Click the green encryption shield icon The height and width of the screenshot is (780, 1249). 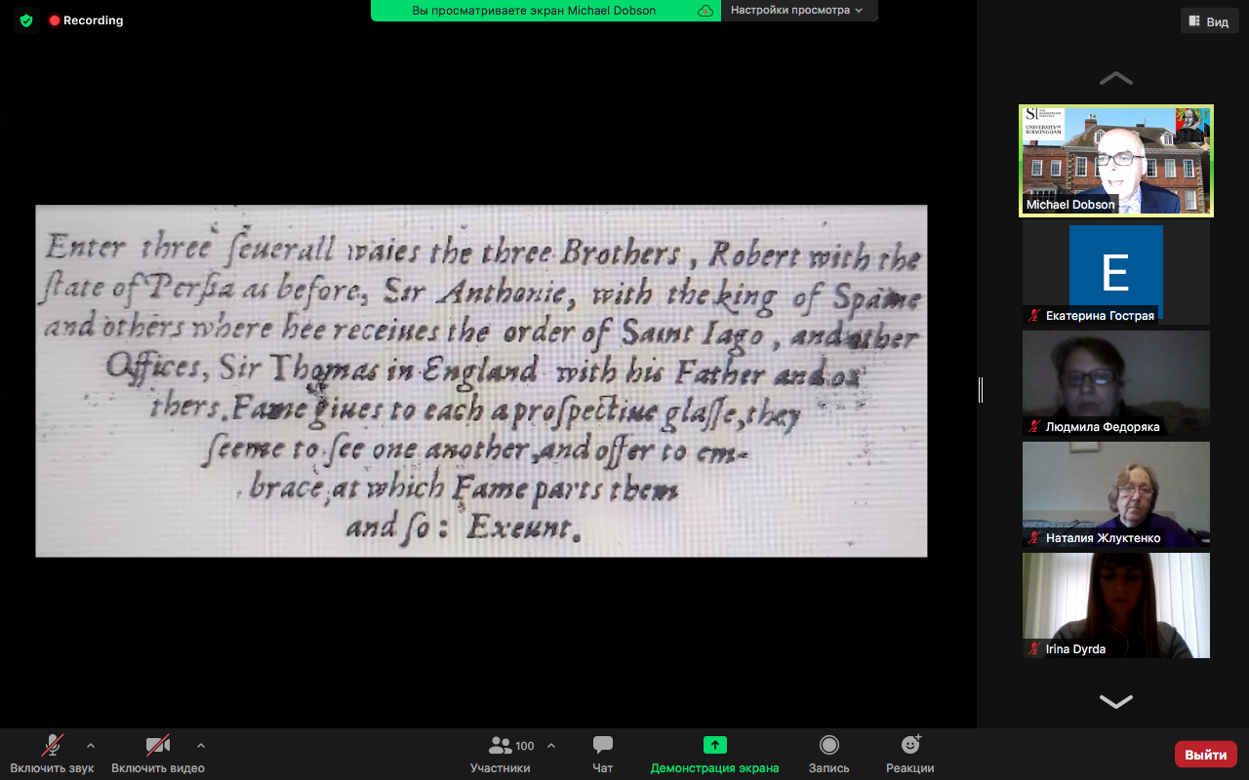(x=26, y=20)
